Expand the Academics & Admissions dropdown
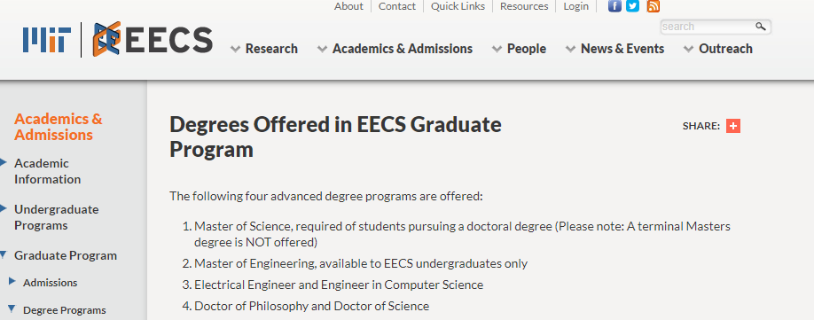This screenshot has width=814, height=320. coord(395,49)
